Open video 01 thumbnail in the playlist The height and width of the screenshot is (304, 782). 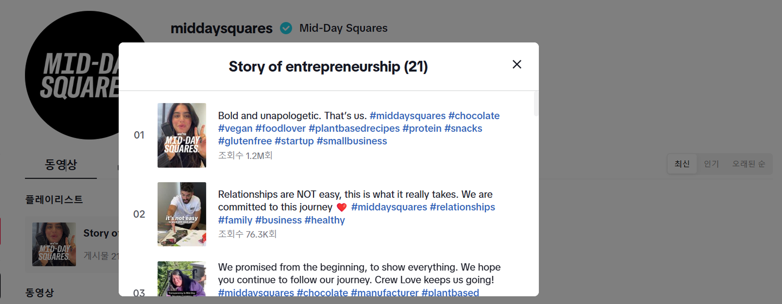[x=181, y=135]
